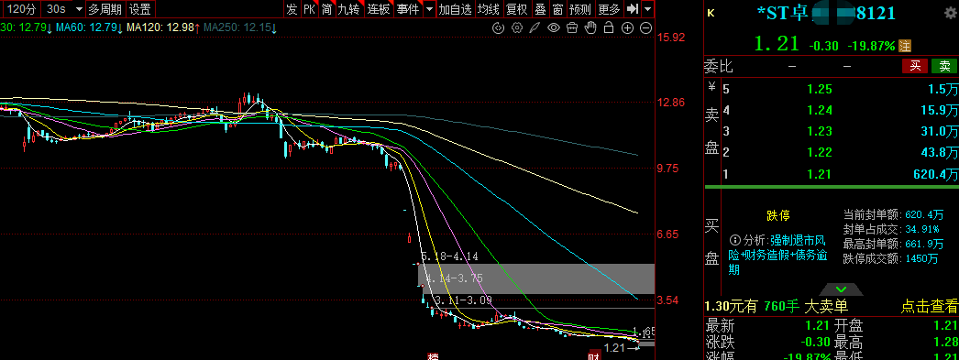
Task: Toggle the eye visibility icon
Action: (554, 27)
